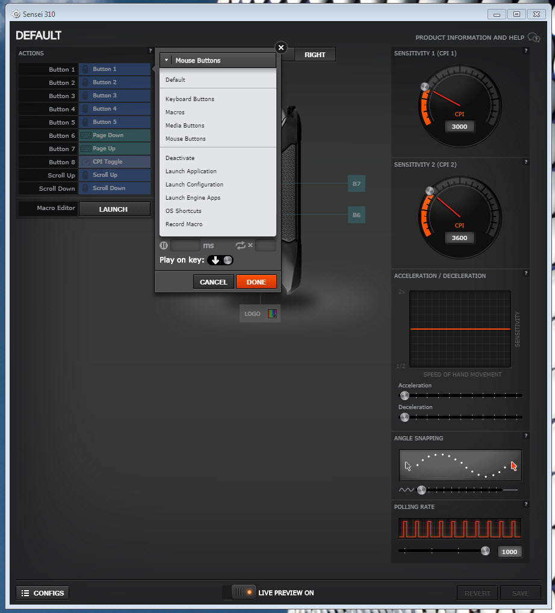Click the CANCEL button

pos(213,282)
